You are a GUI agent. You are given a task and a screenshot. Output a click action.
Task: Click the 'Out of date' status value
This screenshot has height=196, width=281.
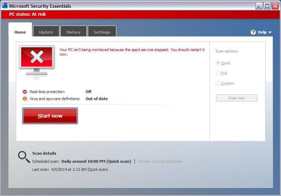point(97,99)
